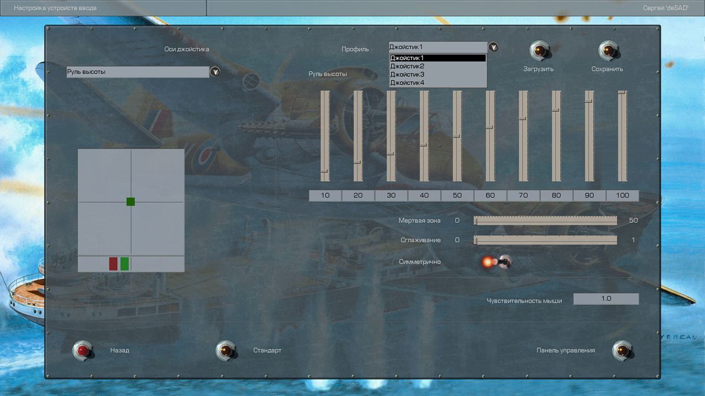This screenshot has height=396, width=705.
Task: Expand the Руль высоты axis dropdown arrow
Action: pyautogui.click(x=215, y=71)
